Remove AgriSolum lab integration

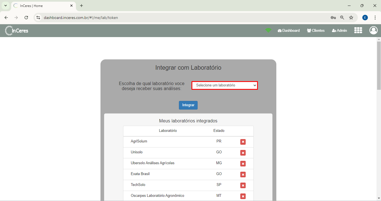[243, 142]
